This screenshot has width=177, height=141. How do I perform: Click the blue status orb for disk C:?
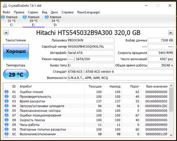pyautogui.click(x=3, y=17)
